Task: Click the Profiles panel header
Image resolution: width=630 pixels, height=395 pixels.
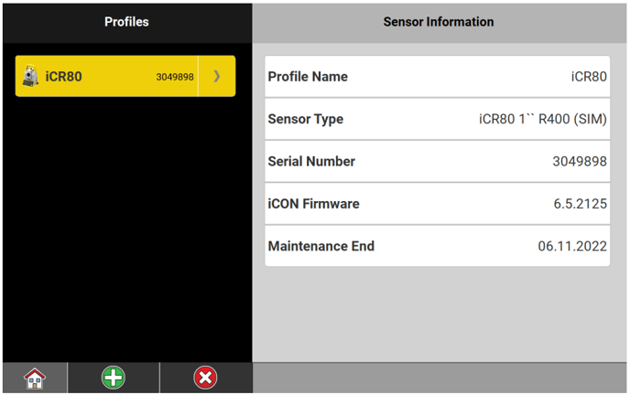Action: pos(126,22)
